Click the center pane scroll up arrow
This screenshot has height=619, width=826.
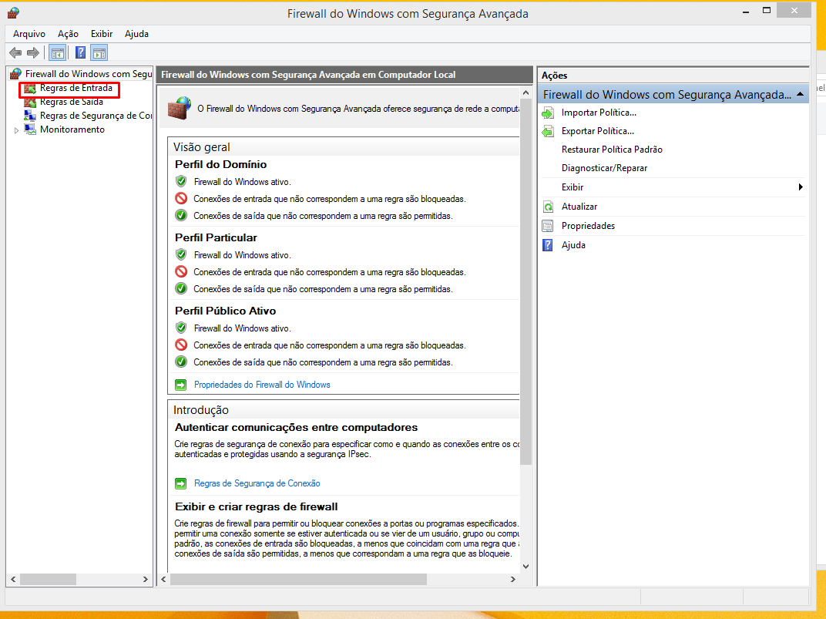pyautogui.click(x=525, y=93)
